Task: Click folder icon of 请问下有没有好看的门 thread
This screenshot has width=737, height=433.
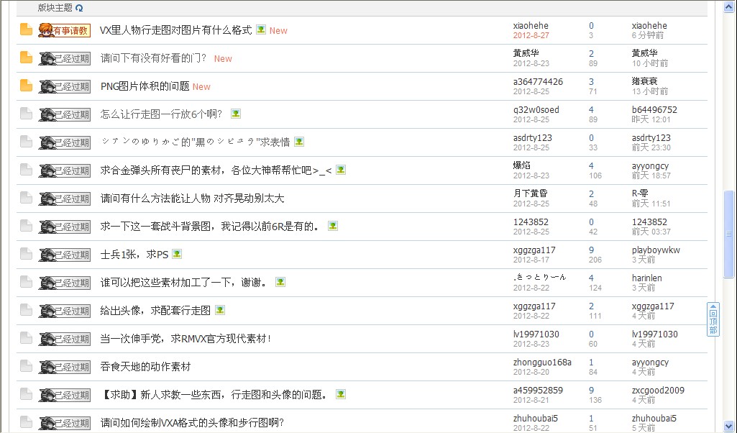Action: coord(27,58)
